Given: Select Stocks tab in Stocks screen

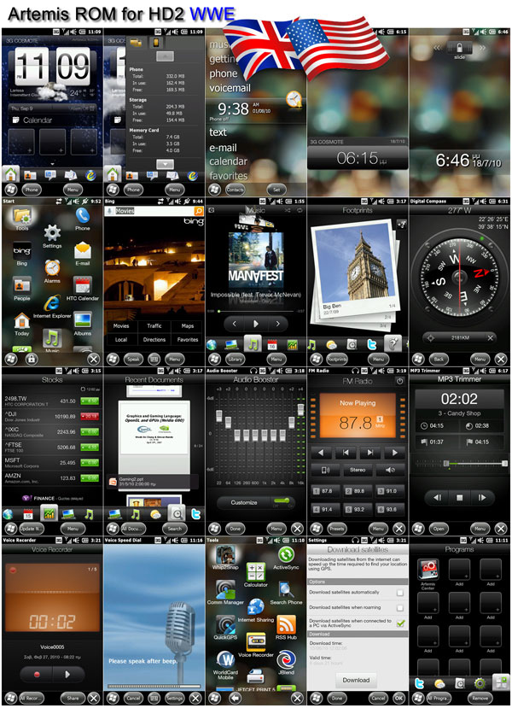Looking at the screenshot, I should pyautogui.click(x=49, y=513).
